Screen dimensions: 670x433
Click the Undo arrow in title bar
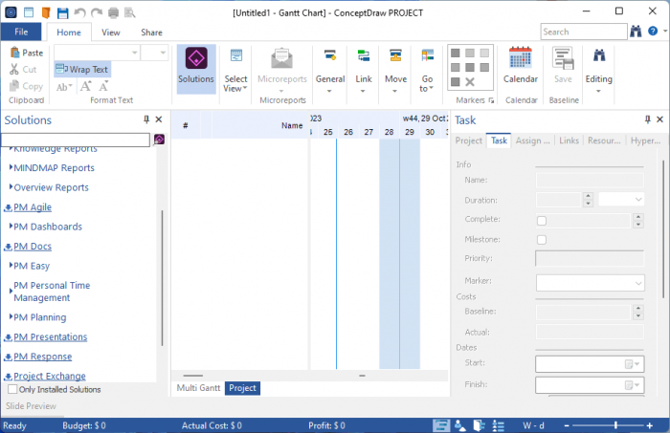click(x=79, y=12)
